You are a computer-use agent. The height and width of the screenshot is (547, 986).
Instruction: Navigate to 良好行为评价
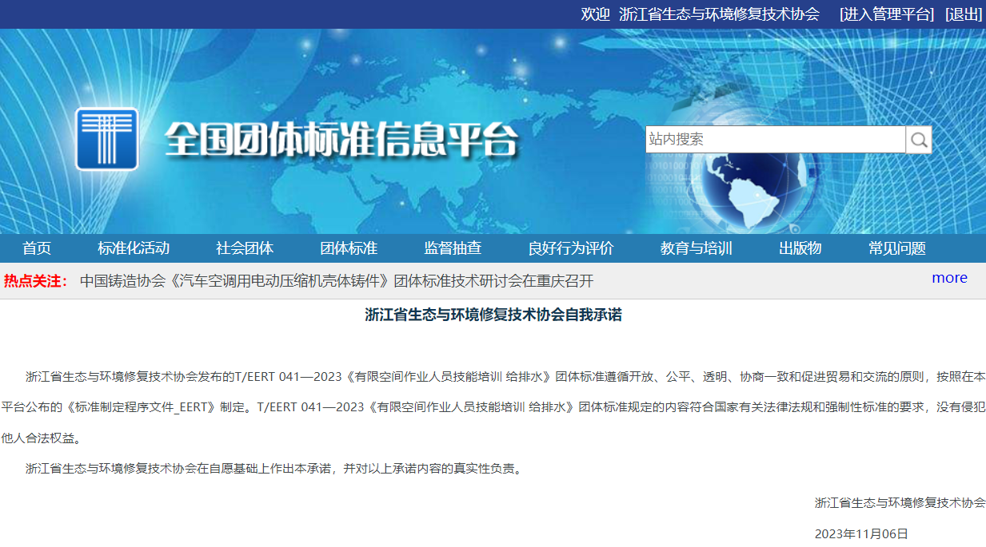[571, 248]
